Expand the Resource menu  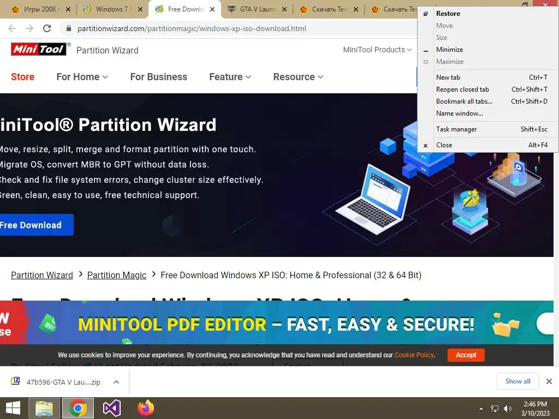[x=298, y=76]
